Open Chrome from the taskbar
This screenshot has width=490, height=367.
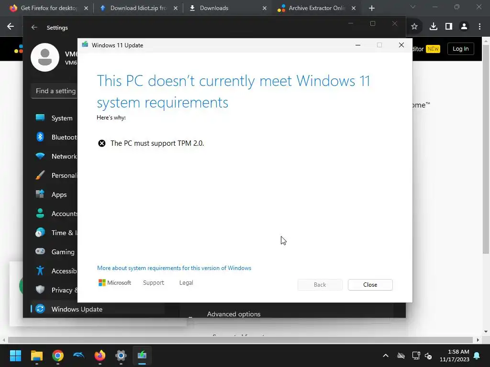[58, 356]
